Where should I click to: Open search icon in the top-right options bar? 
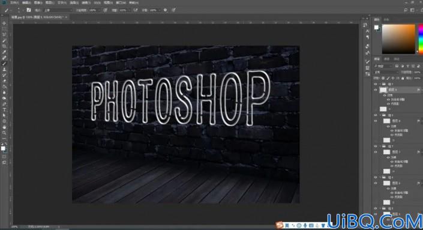[406, 10]
